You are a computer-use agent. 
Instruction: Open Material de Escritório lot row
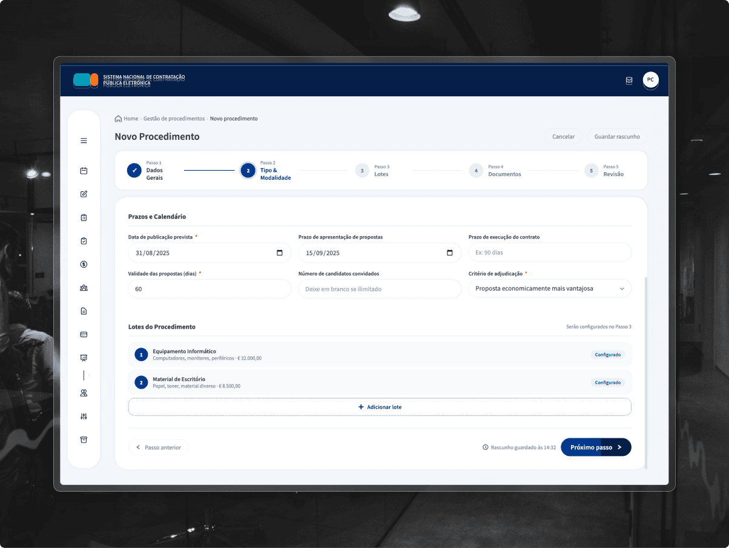[380, 382]
